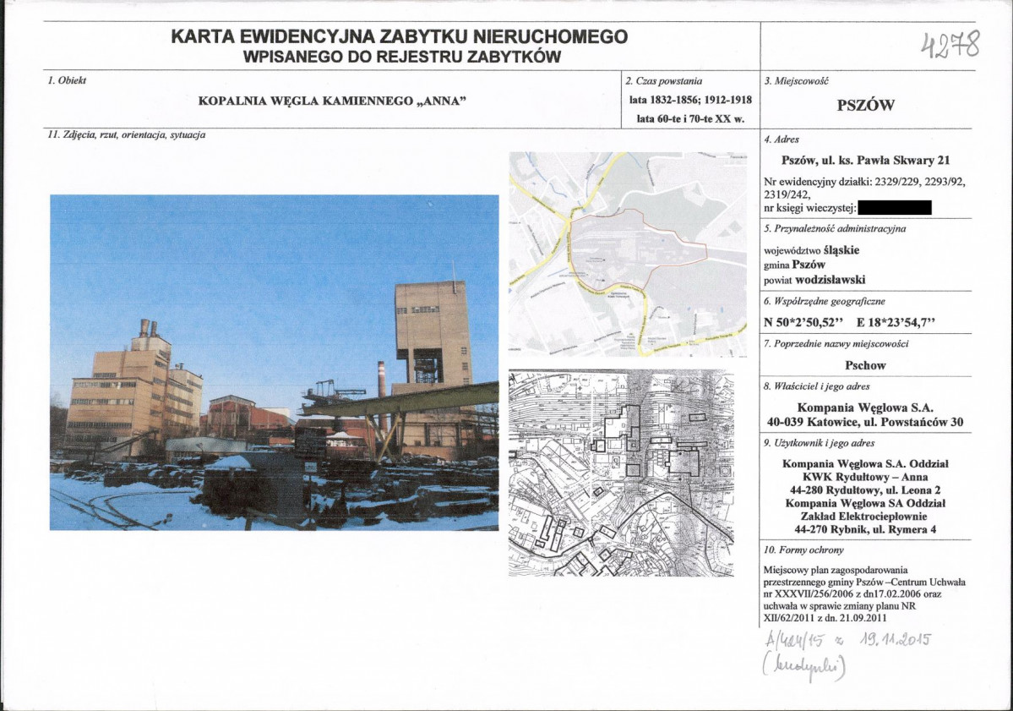Click the handwritten signature in parentheses
The width and height of the screenshot is (1013, 711).
803,665
